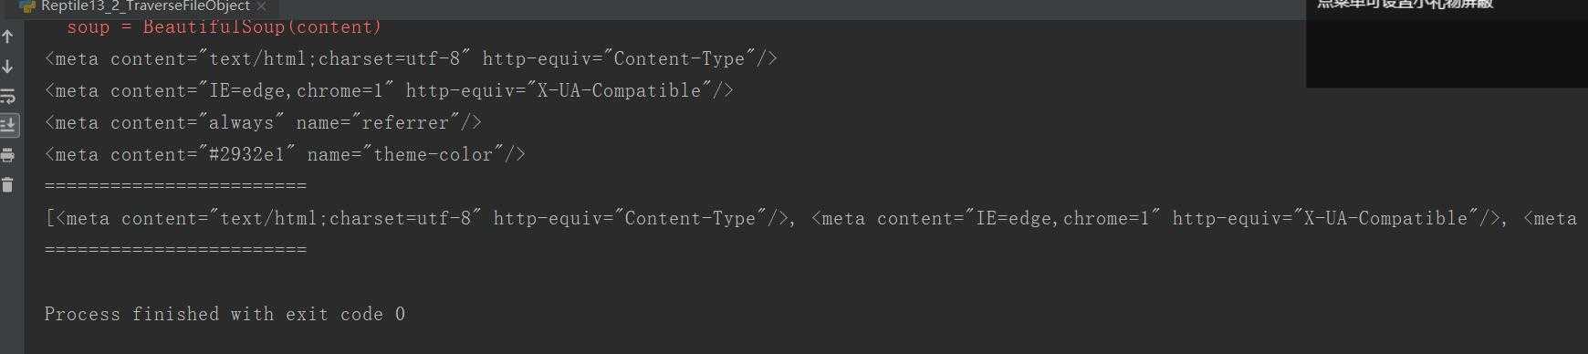Click the Process finished exit code line
Image resolution: width=1588 pixels, height=354 pixels.
tap(225, 315)
